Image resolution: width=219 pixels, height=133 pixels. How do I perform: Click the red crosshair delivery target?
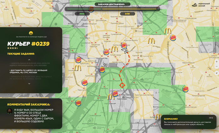click(122, 85)
